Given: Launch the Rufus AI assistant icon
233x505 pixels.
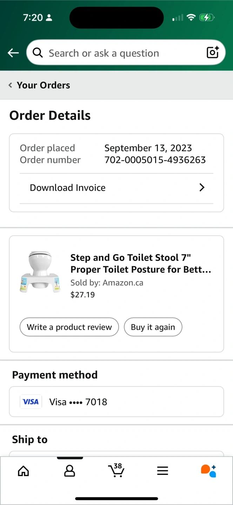Looking at the screenshot, I should [x=208, y=471].
